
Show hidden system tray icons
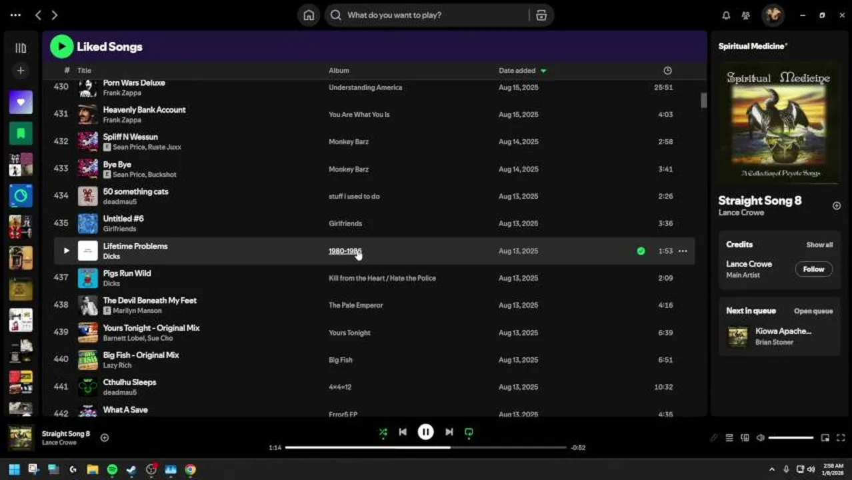pyautogui.click(x=772, y=469)
